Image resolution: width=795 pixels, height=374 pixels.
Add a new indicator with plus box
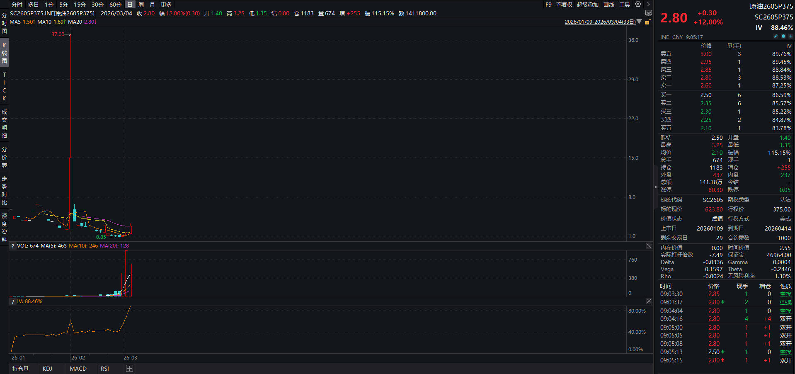tap(129, 369)
